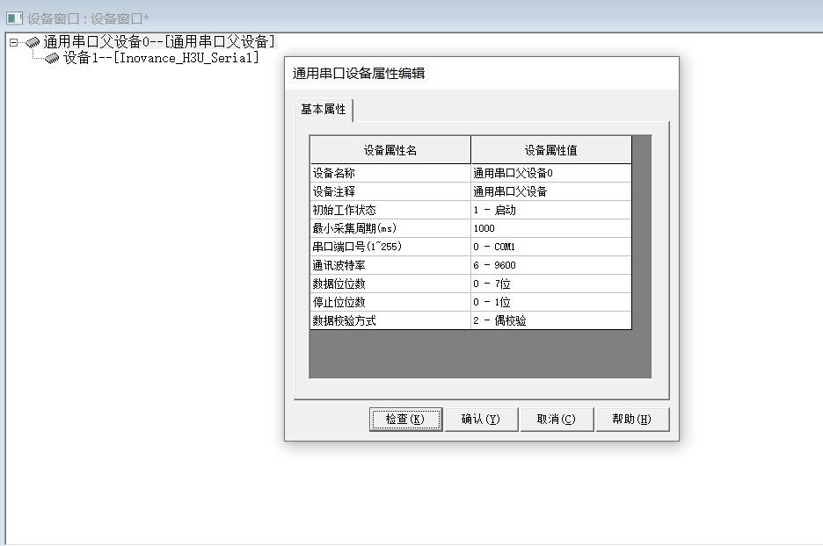Select 设备1 Inovance_H3U_Serial tree item

coord(161,58)
